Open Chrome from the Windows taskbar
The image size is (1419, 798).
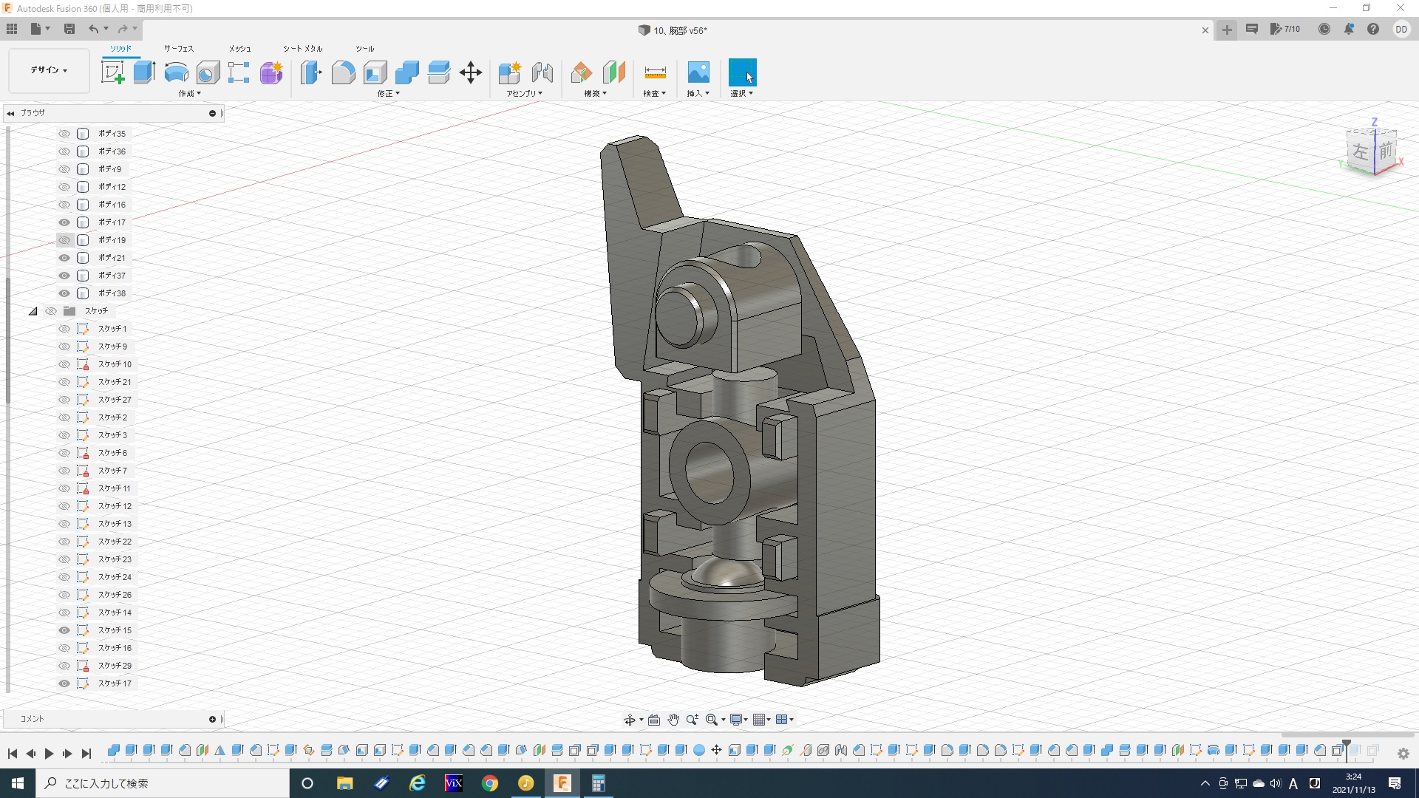pyautogui.click(x=489, y=783)
